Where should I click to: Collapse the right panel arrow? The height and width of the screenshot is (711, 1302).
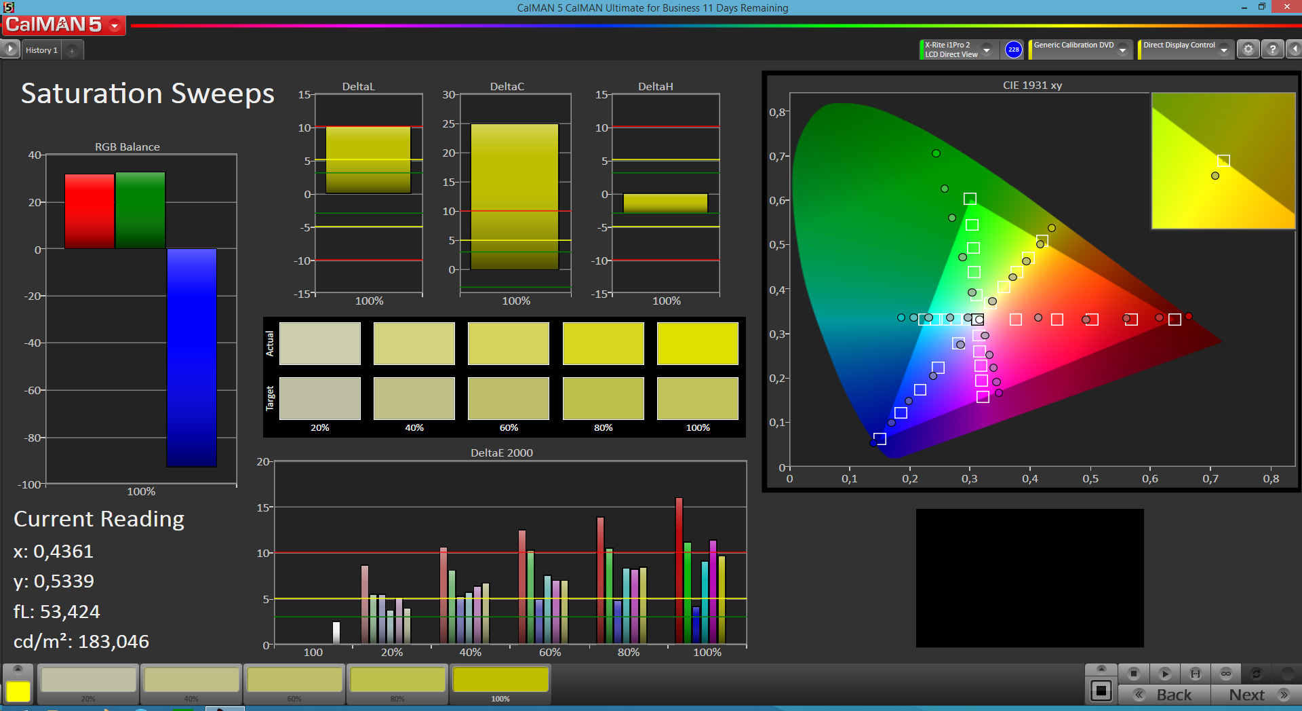1295,50
